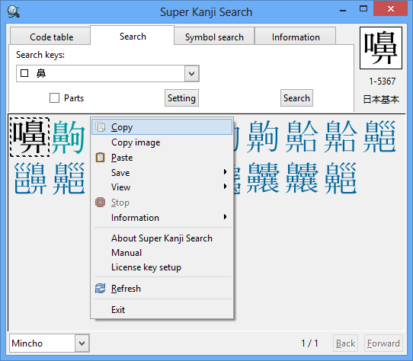Select the teal-colored kanji 齁 in results

coord(69,137)
